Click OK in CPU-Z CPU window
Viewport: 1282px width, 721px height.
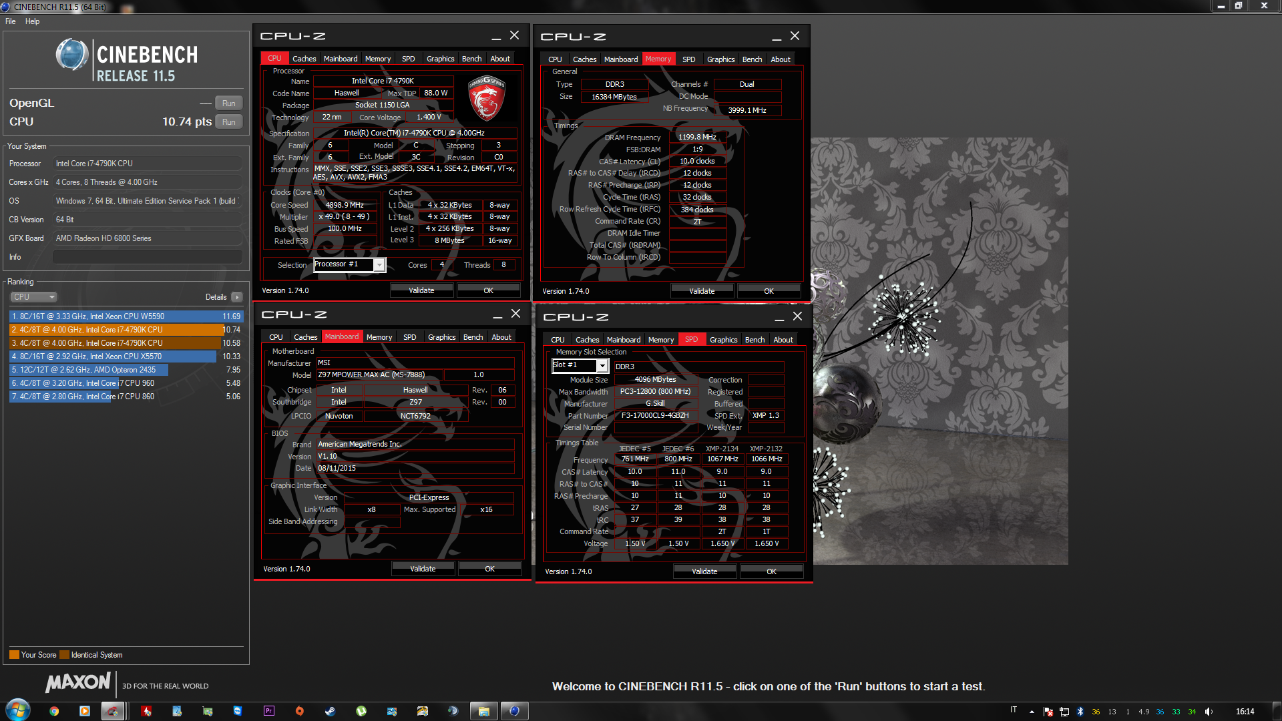[488, 290]
